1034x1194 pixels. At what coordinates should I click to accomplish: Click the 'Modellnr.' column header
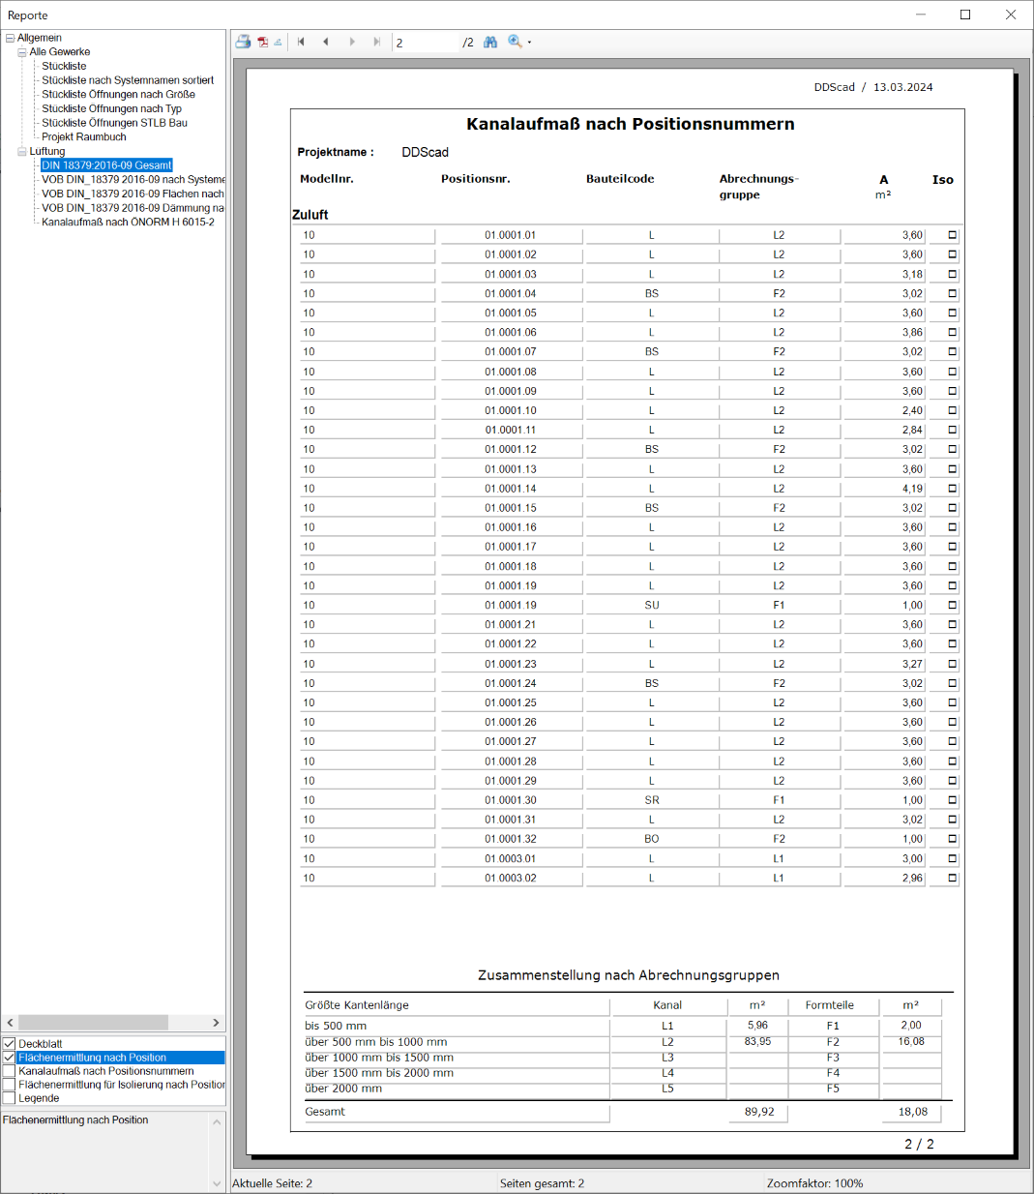[327, 179]
